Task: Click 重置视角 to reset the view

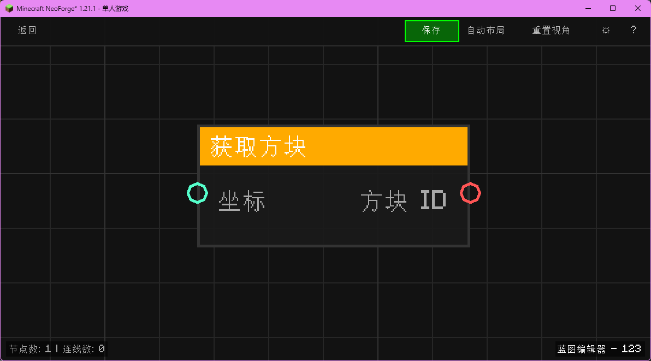Action: point(551,31)
